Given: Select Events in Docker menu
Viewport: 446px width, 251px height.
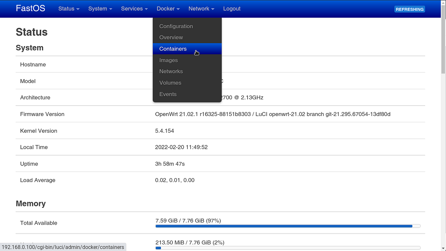Looking at the screenshot, I should pyautogui.click(x=187, y=94).
